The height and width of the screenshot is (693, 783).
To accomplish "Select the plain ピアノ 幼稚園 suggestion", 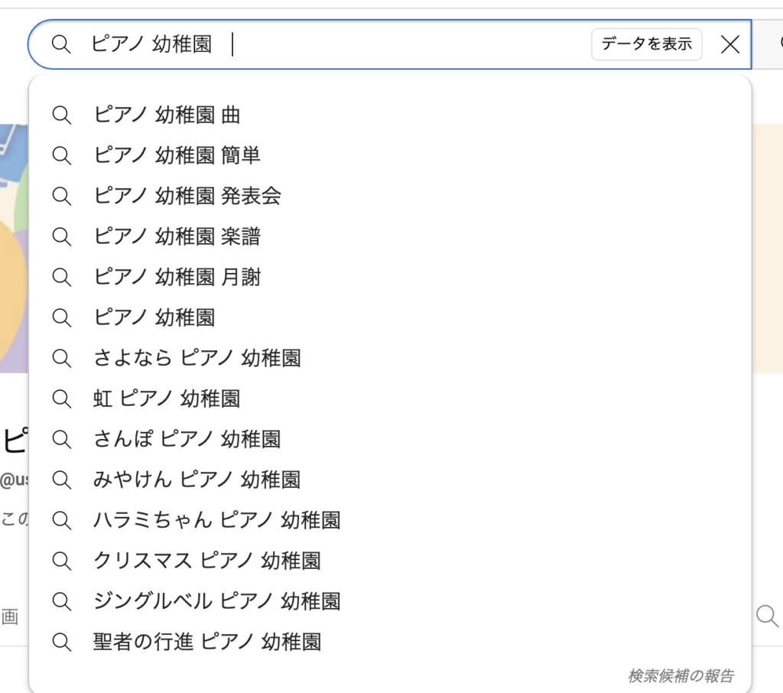I will pyautogui.click(x=390, y=317).
